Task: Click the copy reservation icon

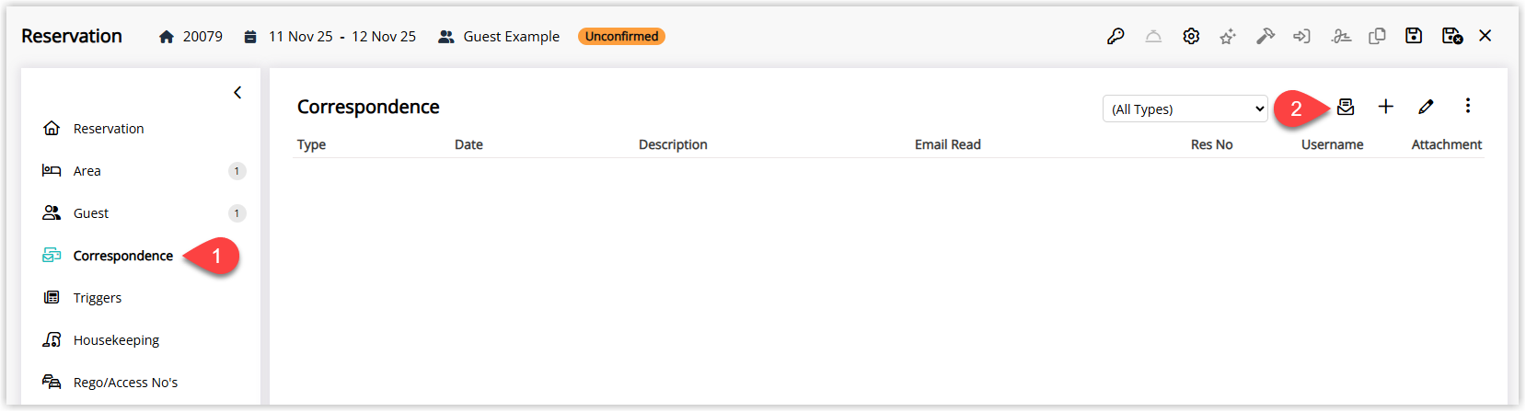Action: coord(1377,36)
